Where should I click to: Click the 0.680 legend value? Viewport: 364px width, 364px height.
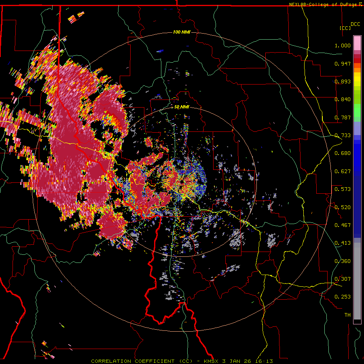[343, 153]
